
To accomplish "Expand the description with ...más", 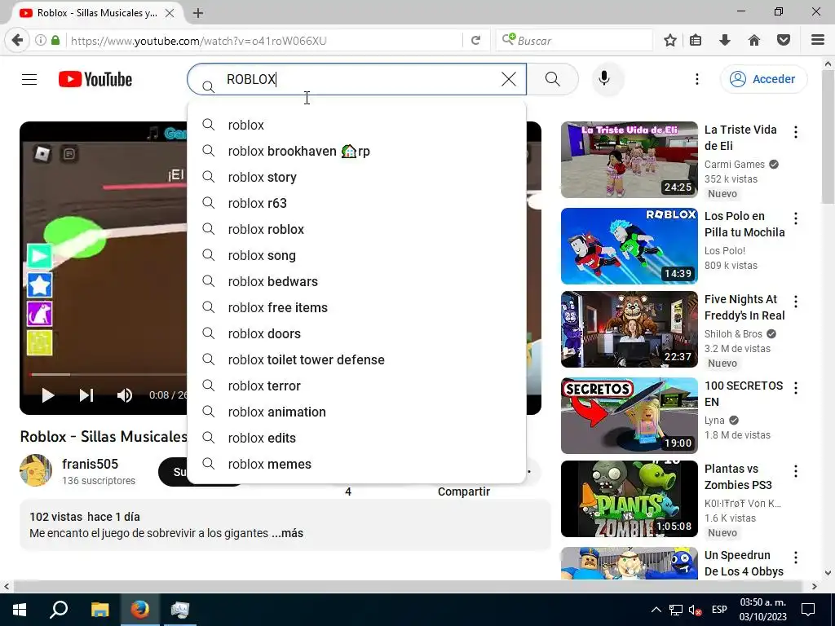I will coord(288,533).
